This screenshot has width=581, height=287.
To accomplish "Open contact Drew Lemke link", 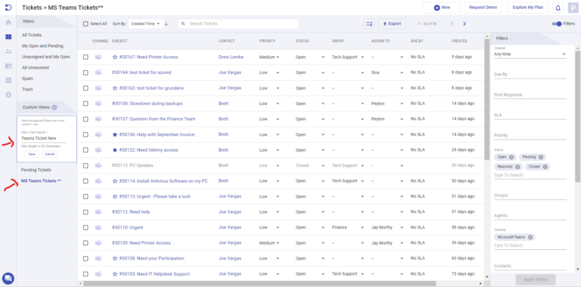I will (x=230, y=57).
